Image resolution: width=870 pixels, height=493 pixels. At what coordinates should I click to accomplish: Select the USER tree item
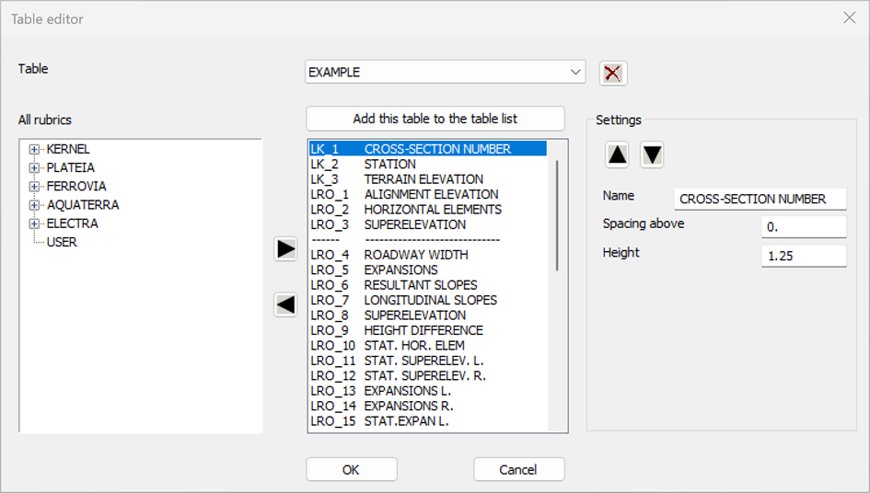click(x=62, y=242)
